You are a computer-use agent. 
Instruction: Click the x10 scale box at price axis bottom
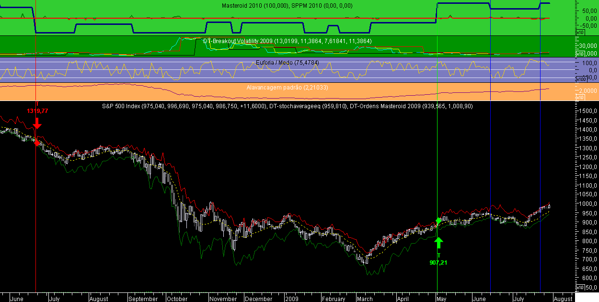(580, 287)
